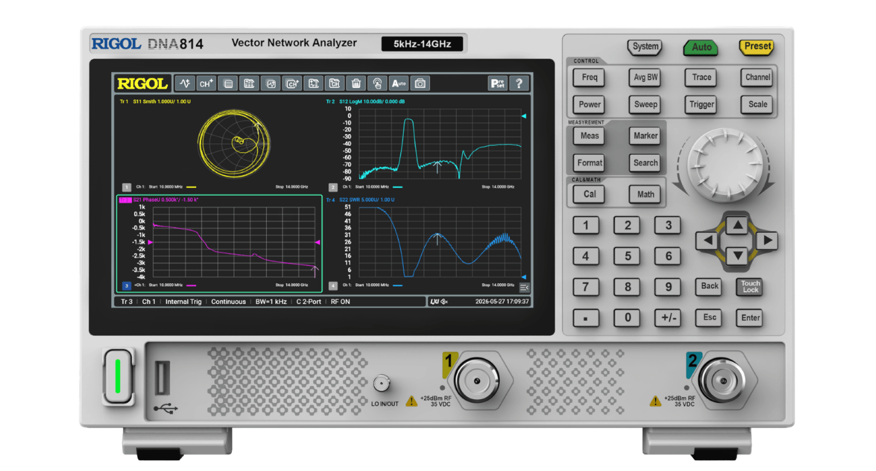The image size is (876, 471).
Task: Tap the trash delete icon in toolbar
Action: point(356,83)
